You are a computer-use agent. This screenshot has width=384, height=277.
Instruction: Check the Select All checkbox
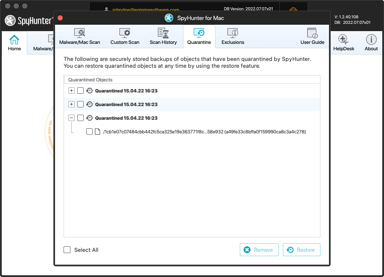click(67, 250)
